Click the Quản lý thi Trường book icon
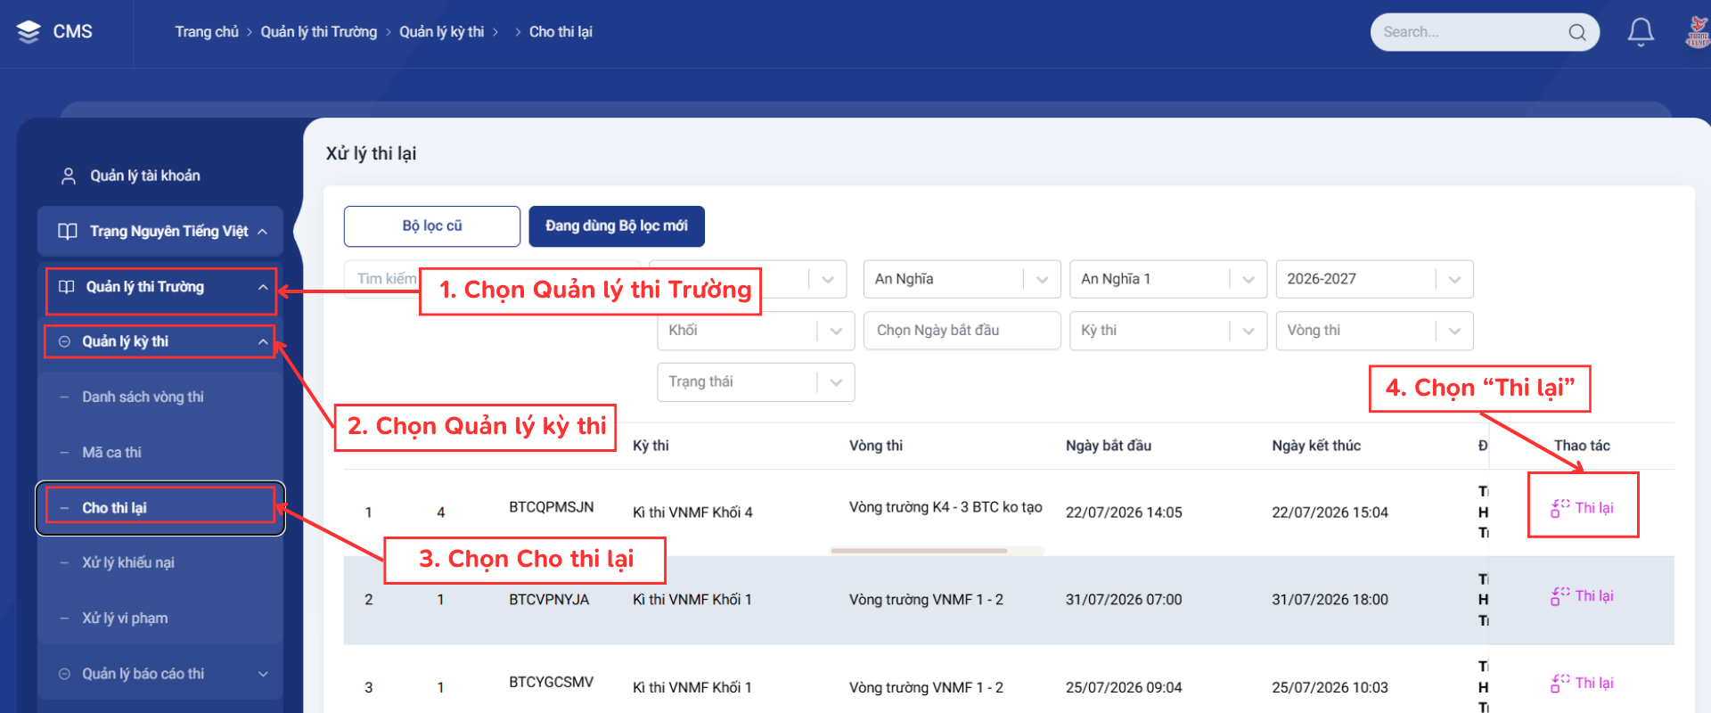Viewport: 1711px width, 713px height. click(66, 287)
